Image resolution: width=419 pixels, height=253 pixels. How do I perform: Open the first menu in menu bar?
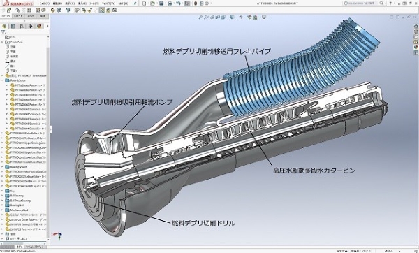coord(44,3)
